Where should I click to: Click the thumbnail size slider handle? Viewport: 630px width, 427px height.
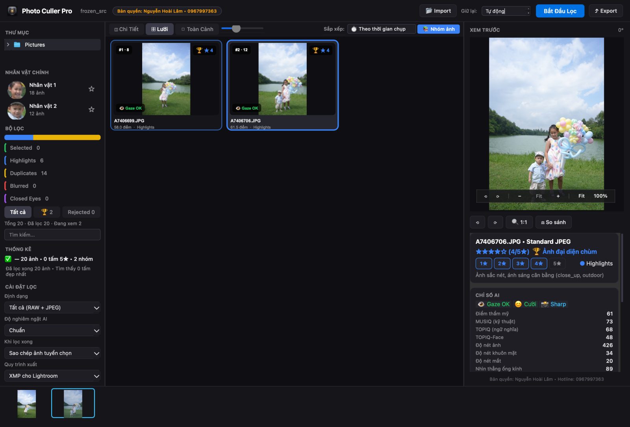click(236, 28)
